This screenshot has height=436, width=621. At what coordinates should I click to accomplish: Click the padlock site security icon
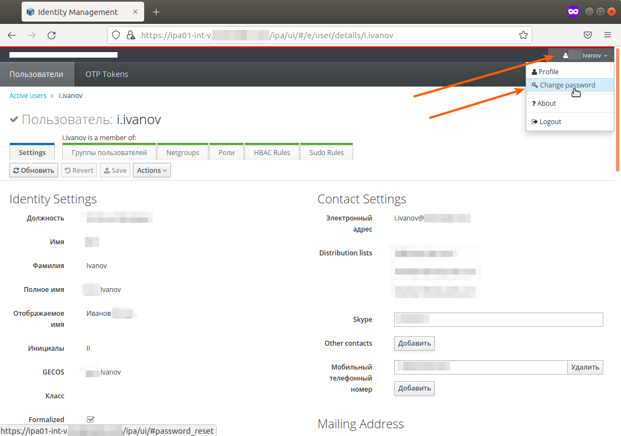pos(130,35)
